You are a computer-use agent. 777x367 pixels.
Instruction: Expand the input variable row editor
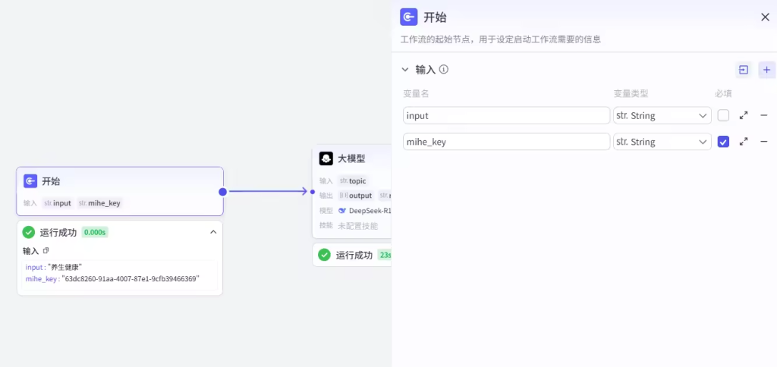(744, 115)
